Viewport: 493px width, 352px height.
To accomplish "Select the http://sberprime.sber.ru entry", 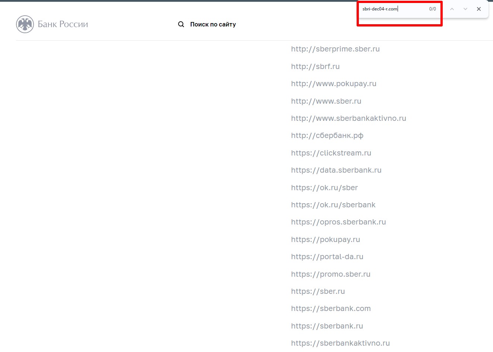I will 335,49.
